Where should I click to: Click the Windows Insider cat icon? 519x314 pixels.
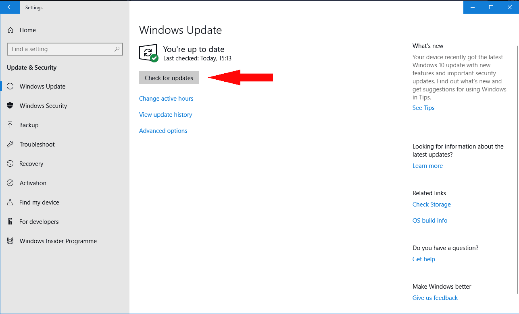[x=10, y=241]
